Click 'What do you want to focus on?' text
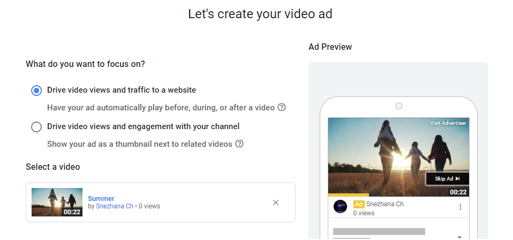This screenshot has width=513, height=240. pyautogui.click(x=85, y=64)
